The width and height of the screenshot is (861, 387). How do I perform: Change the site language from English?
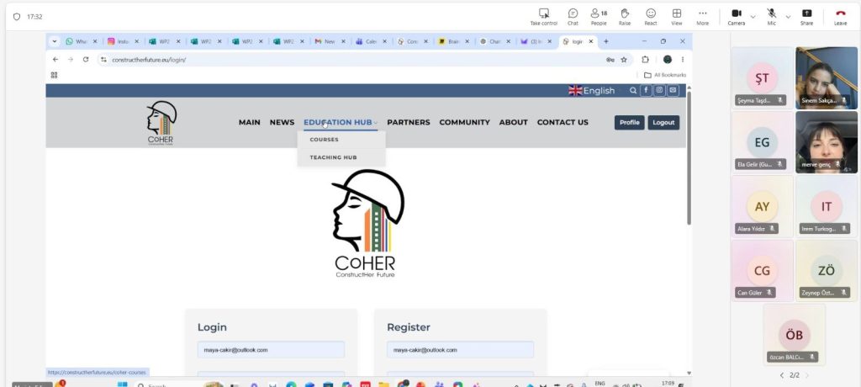[591, 91]
